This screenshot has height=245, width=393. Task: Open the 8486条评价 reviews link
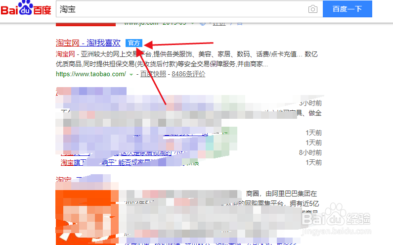188,74
